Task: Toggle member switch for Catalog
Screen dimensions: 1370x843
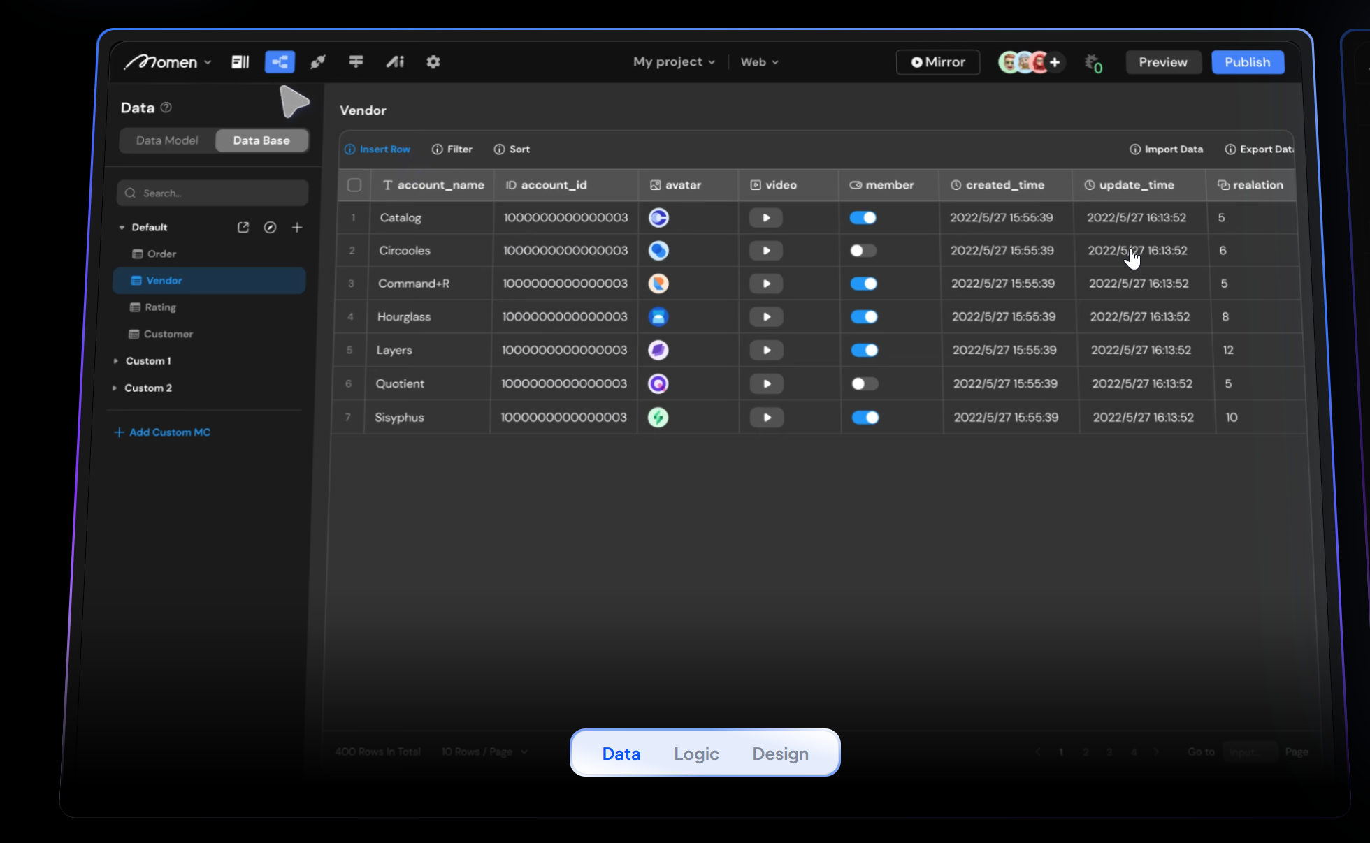Action: [863, 218]
